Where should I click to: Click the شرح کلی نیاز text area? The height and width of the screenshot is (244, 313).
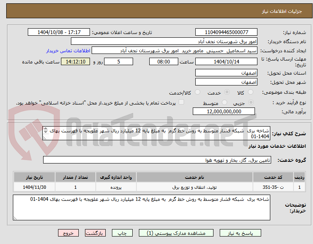[156, 133]
